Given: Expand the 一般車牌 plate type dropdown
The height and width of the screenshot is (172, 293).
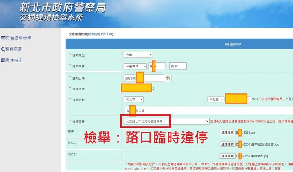Looking at the screenshot, I should coord(135,66).
